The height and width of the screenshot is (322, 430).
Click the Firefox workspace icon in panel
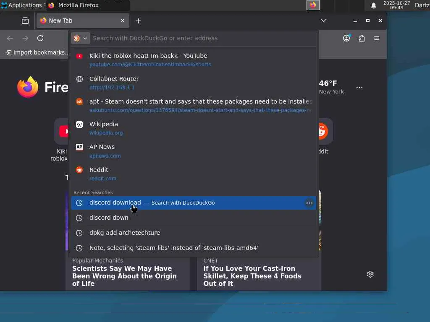(313, 5)
